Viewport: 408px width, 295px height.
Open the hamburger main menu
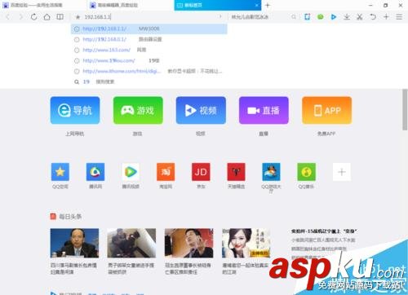399,17
